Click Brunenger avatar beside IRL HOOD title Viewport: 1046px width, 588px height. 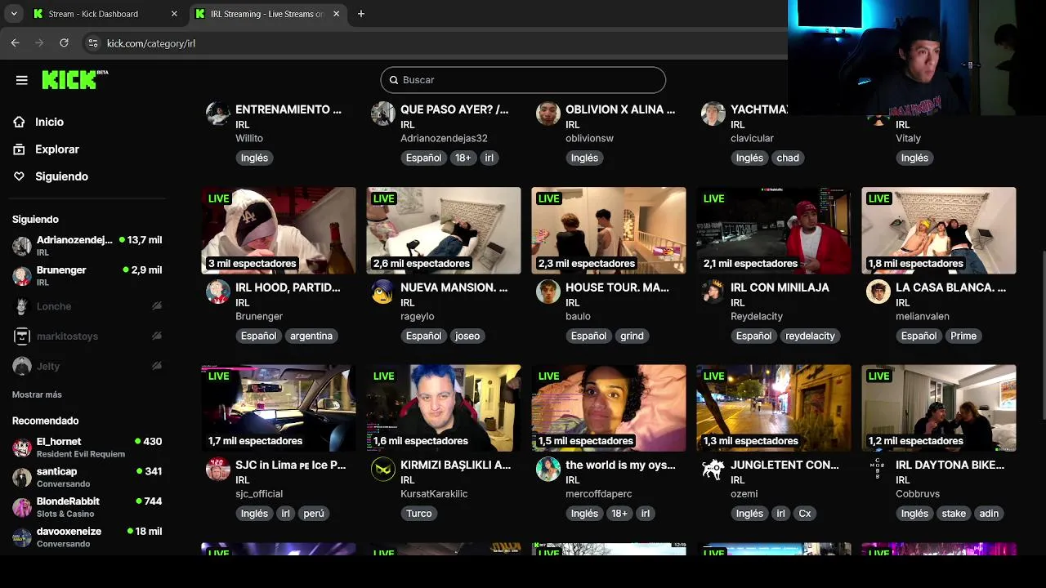tap(218, 292)
